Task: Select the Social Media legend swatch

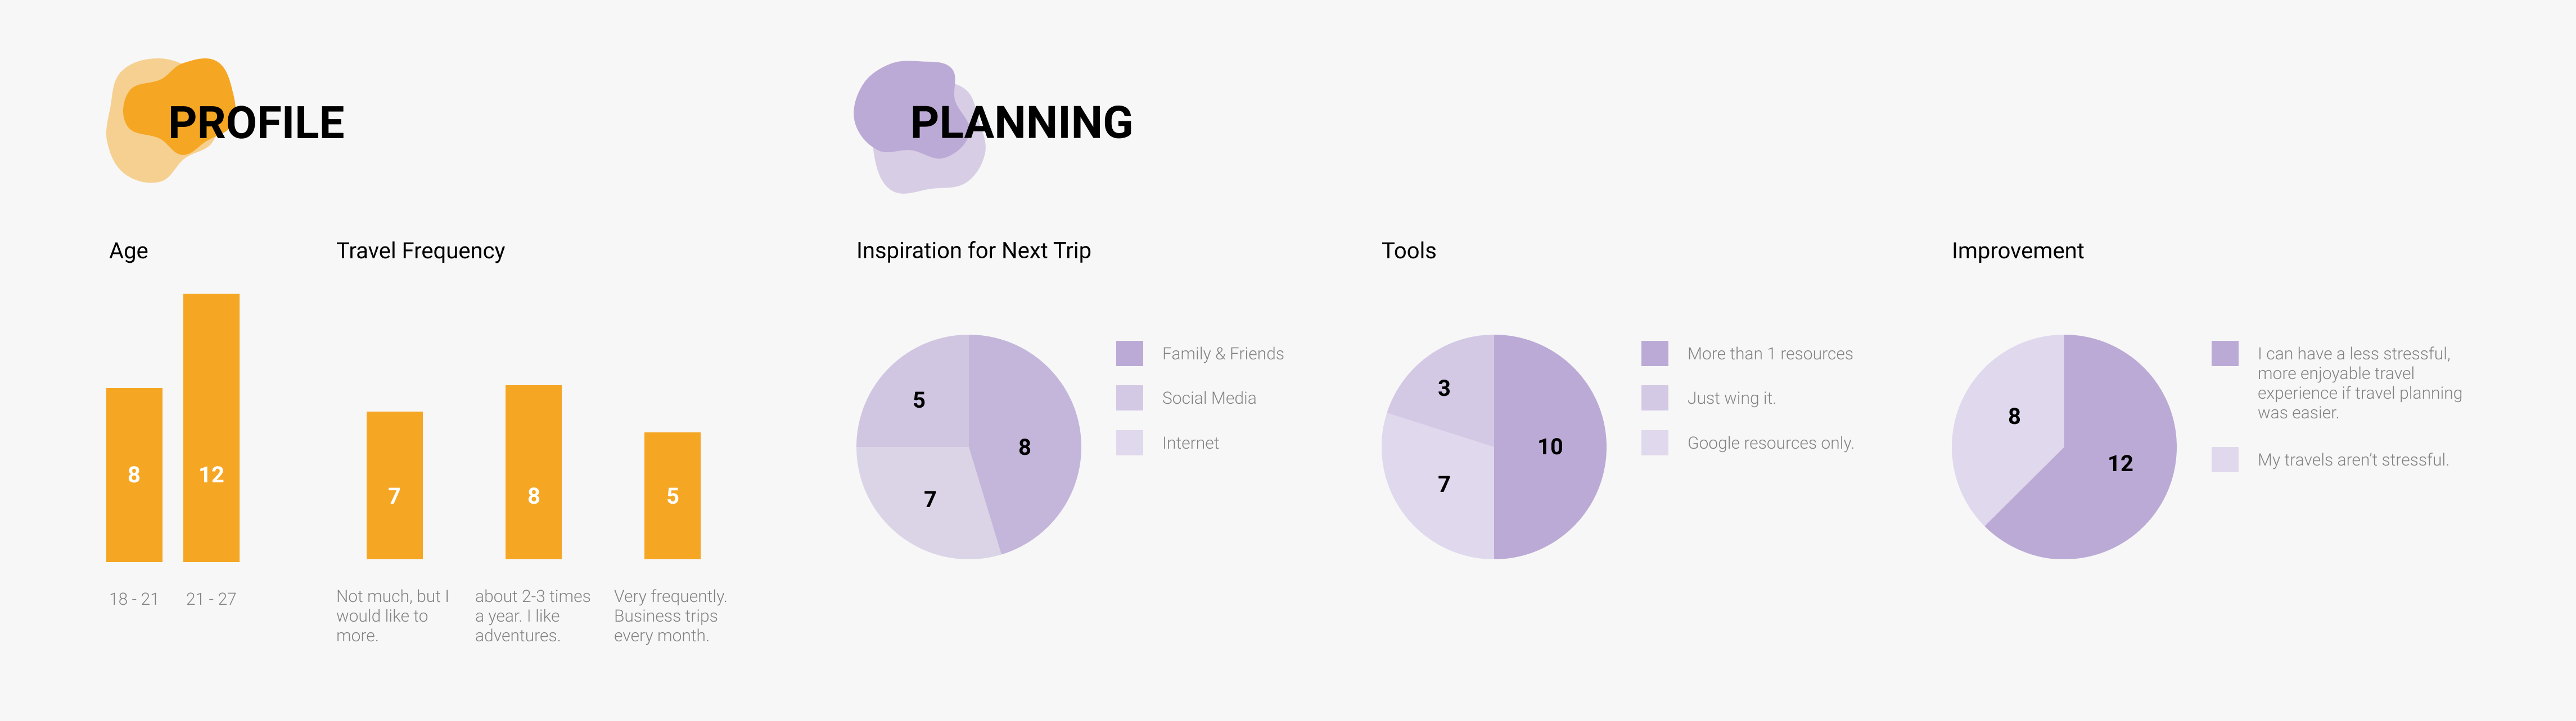Action: [x=1129, y=398]
